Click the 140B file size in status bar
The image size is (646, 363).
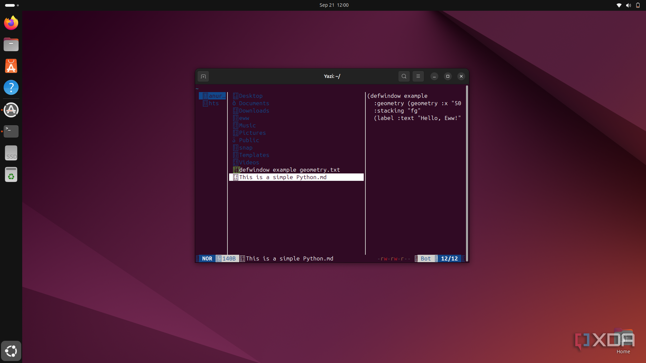(229, 258)
